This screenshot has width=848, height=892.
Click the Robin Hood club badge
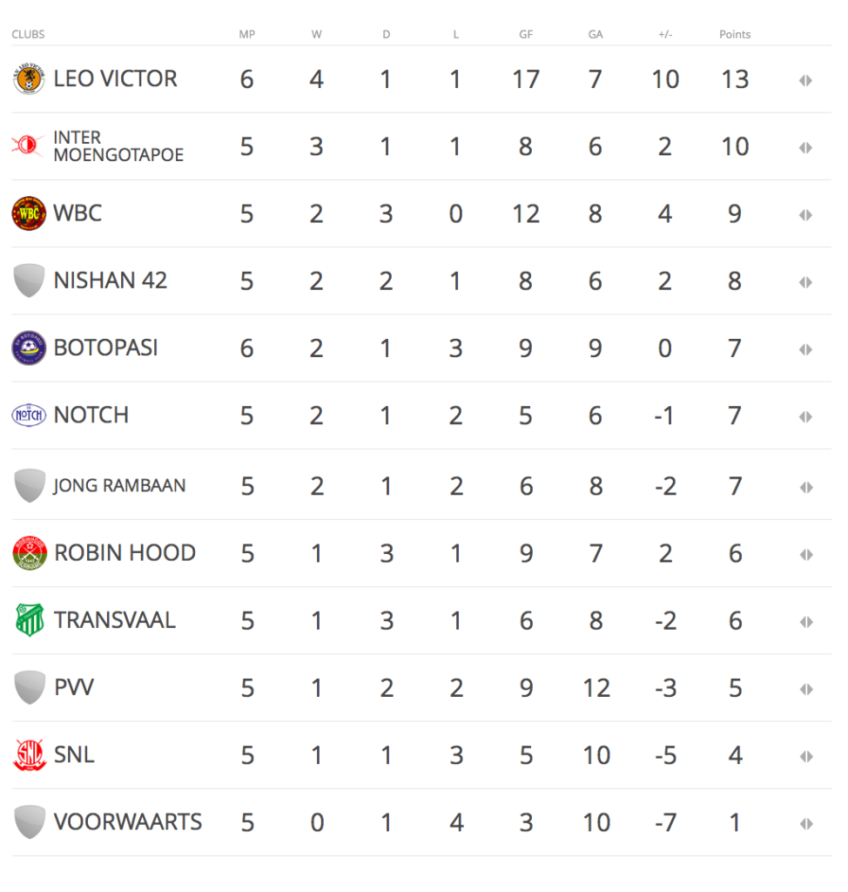tap(29, 553)
